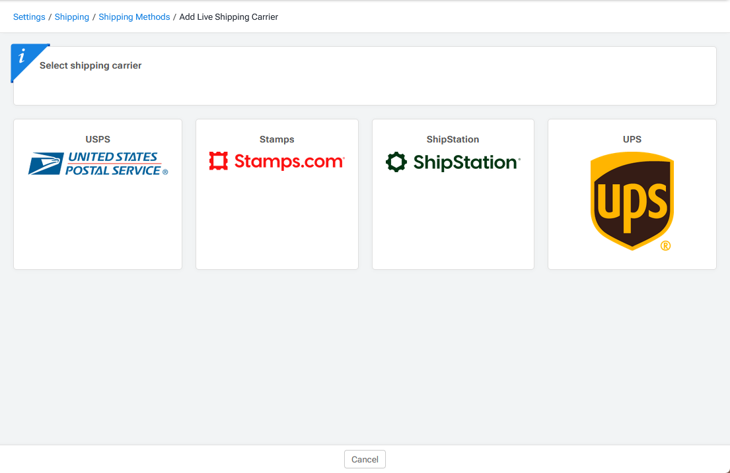Screen dimensions: 730x473
Task: Click 'Add Live Shipping Carrier' breadcrumb text
Action: 229,16
